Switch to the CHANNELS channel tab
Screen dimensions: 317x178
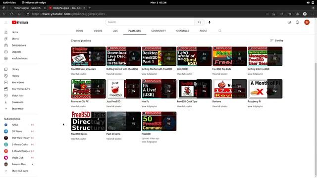click(x=183, y=31)
